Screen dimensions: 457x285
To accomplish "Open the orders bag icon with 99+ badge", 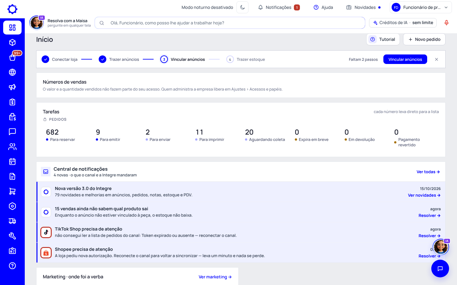I will (x=12, y=57).
